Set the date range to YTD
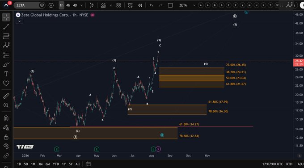304x168 pixels. tap(56, 164)
